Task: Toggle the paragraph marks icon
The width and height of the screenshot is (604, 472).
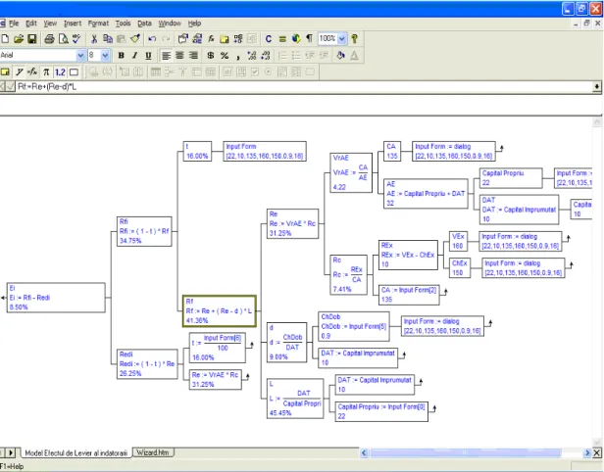Action: 309,38
